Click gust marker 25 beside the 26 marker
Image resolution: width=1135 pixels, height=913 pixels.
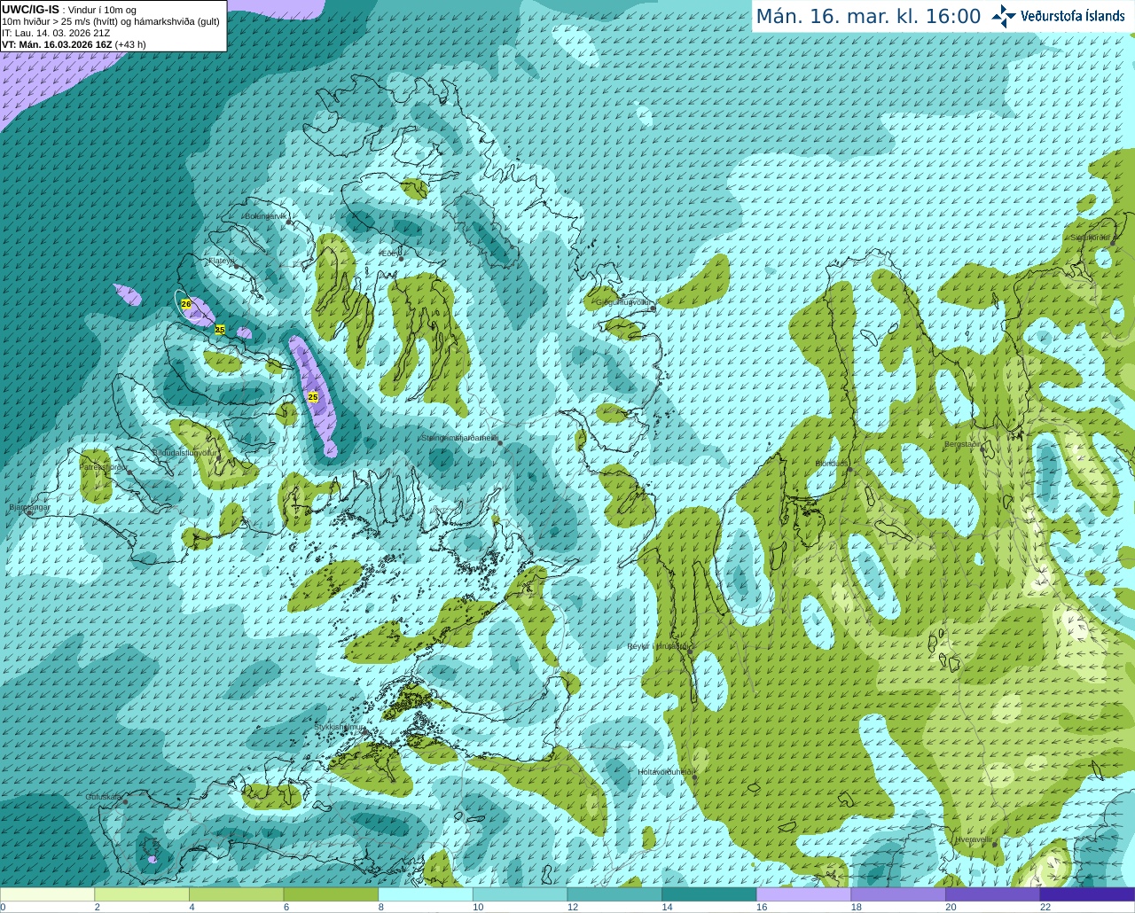(x=220, y=330)
